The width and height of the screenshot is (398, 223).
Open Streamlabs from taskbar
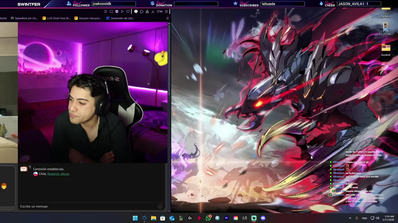coord(254,218)
